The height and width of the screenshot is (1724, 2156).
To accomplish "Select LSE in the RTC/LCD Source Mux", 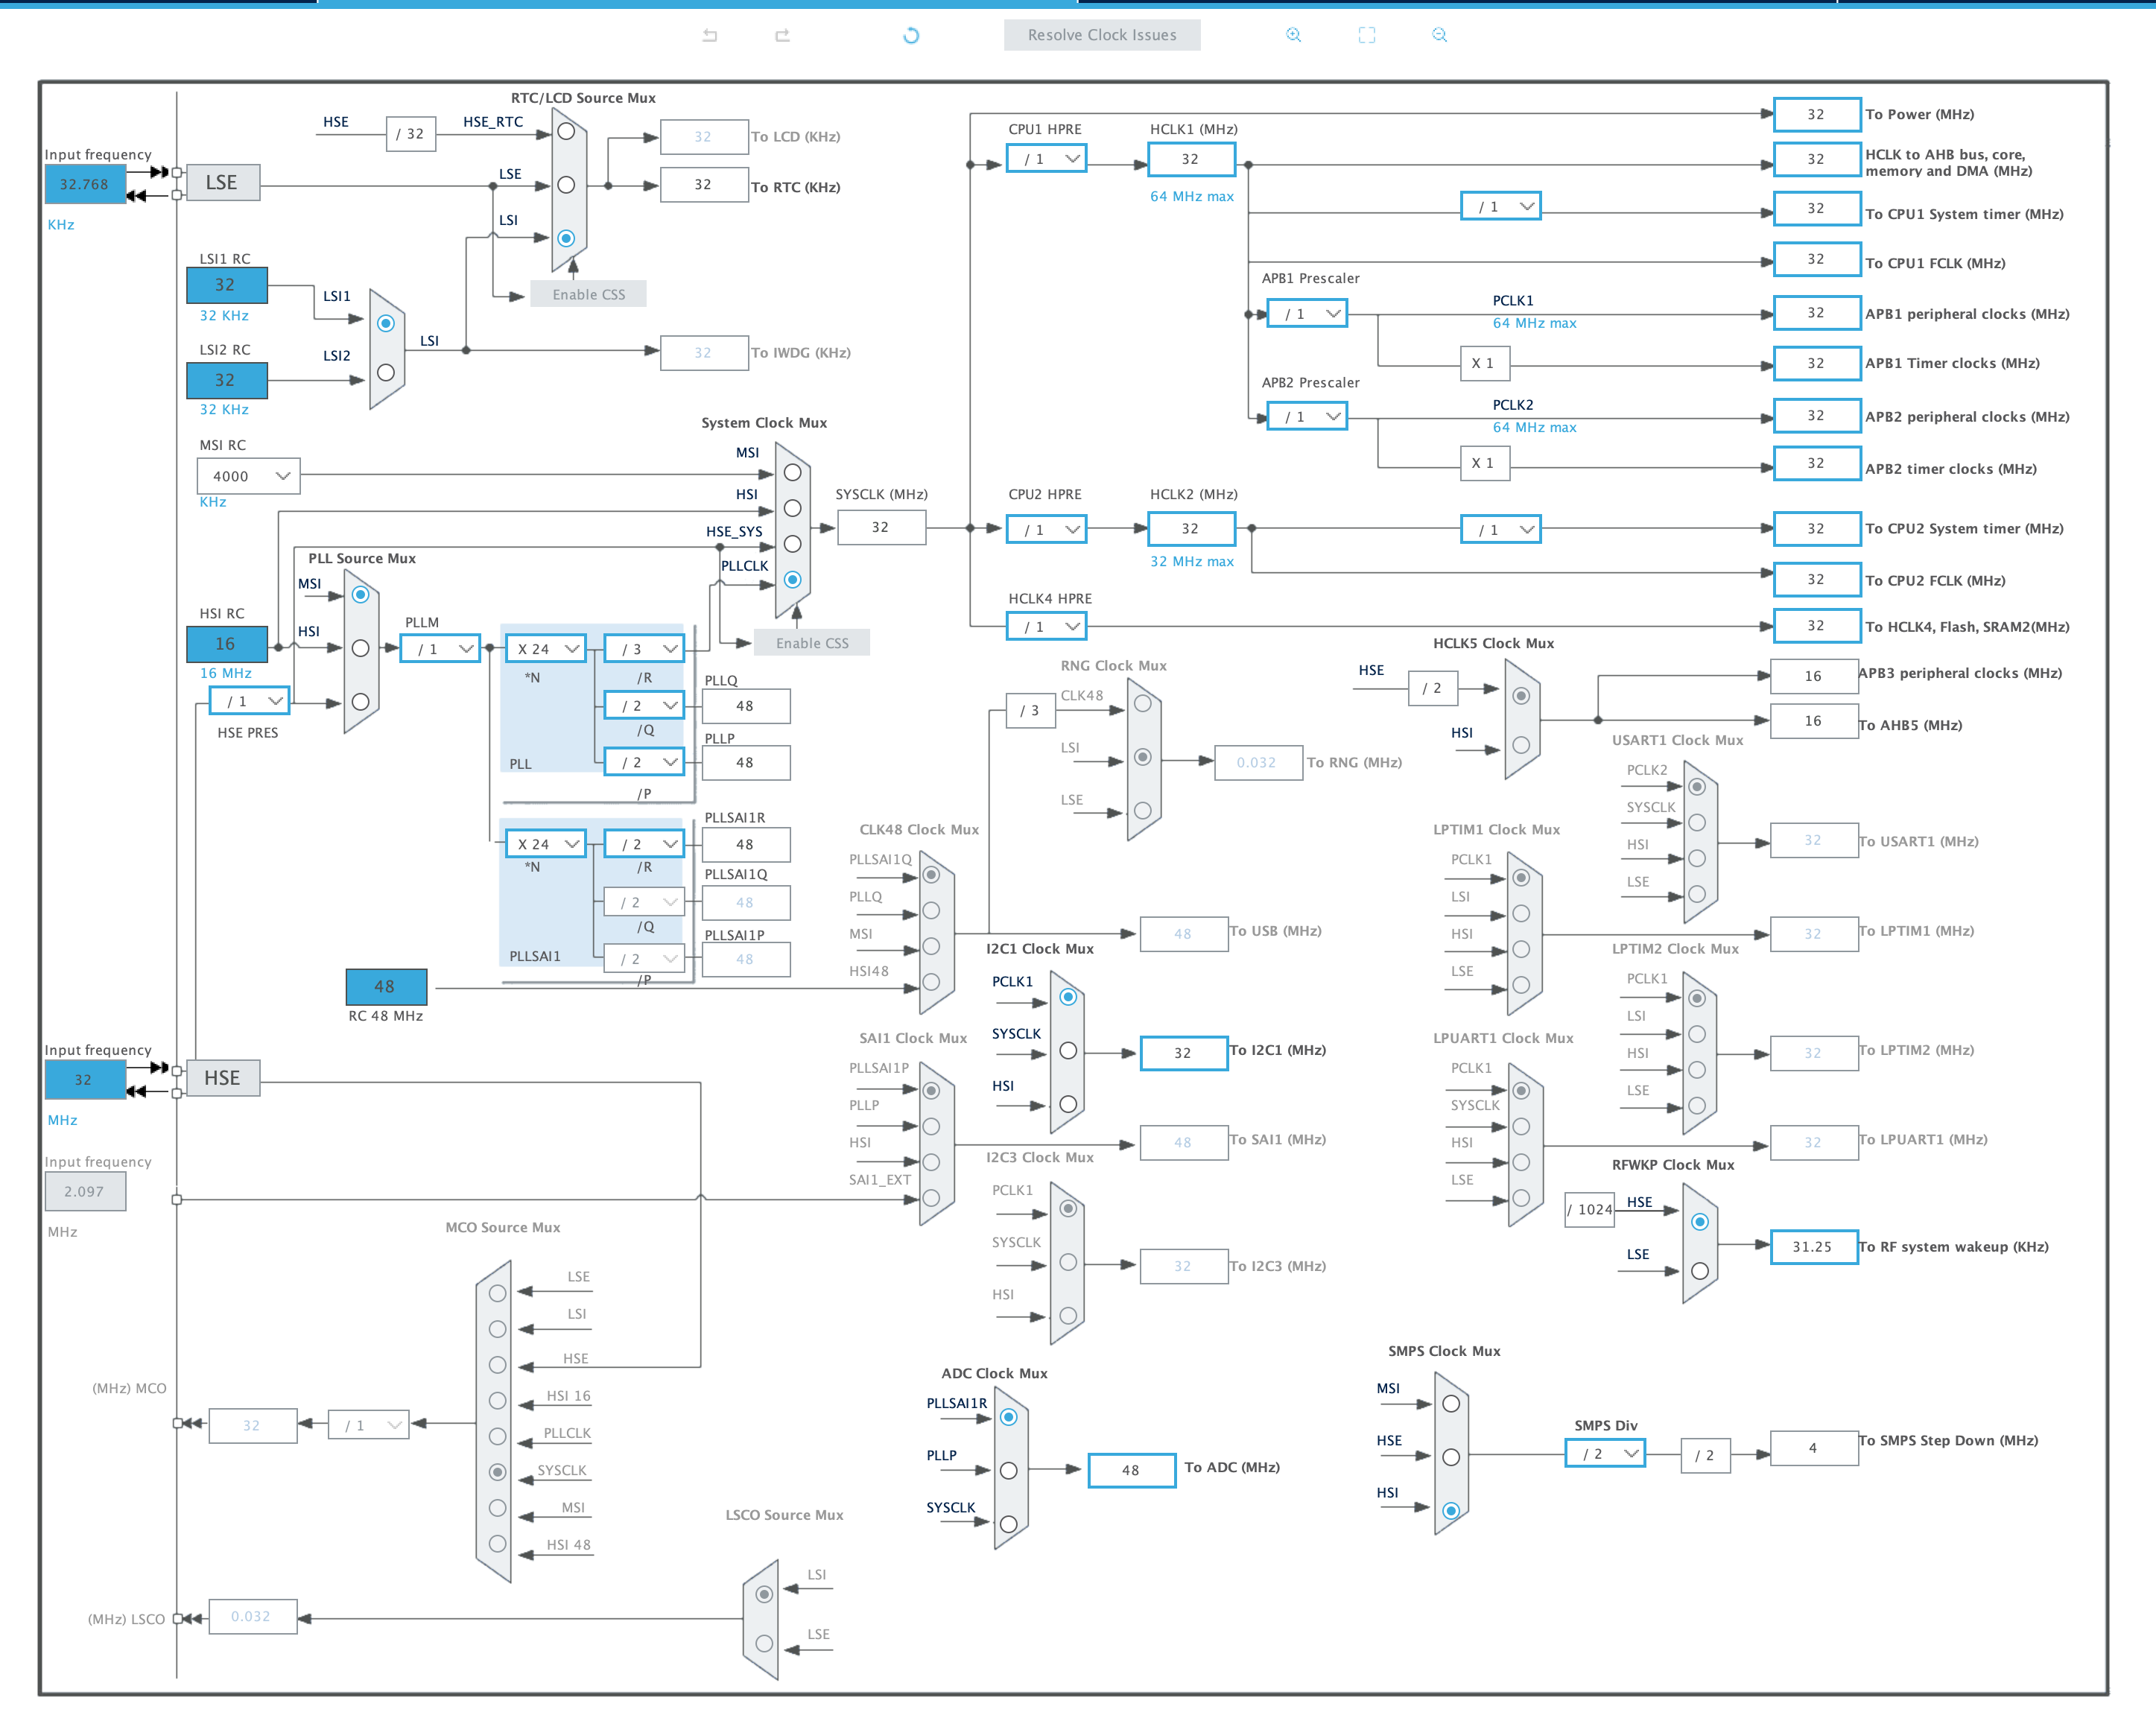I will point(566,185).
